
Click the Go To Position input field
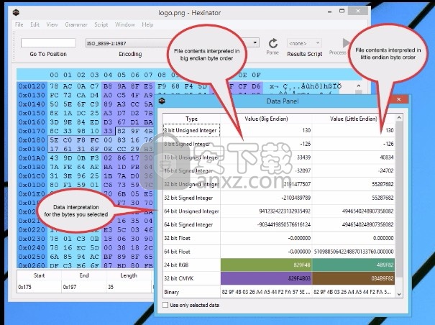click(x=48, y=42)
